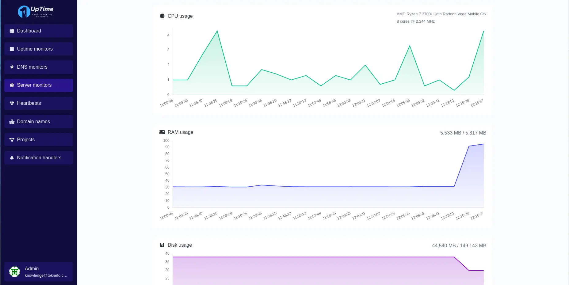The width and height of the screenshot is (569, 285).
Task: Click the knowledge@tekneto.c… email link
Action: 46,275
